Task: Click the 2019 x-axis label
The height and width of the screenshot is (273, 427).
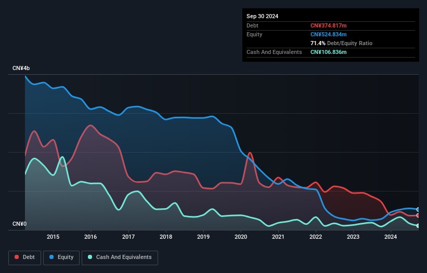Action: point(203,237)
